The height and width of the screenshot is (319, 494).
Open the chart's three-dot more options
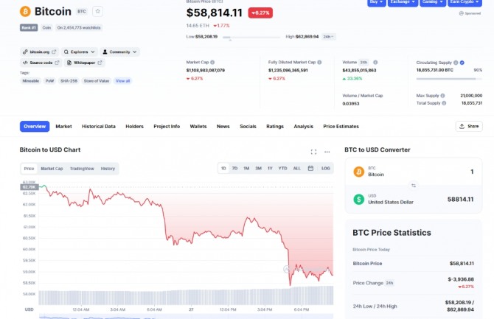coord(327,152)
